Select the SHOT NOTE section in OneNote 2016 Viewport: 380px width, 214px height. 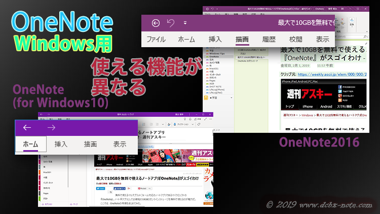point(215,87)
